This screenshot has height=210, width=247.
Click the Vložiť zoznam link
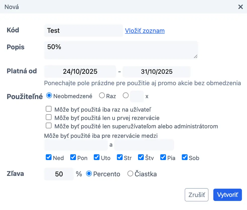[x=145, y=30]
